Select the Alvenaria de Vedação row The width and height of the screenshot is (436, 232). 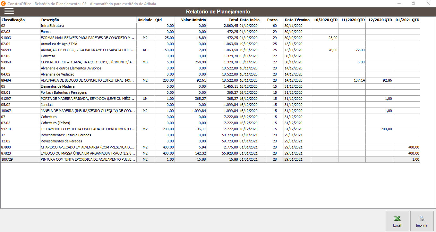point(210,74)
